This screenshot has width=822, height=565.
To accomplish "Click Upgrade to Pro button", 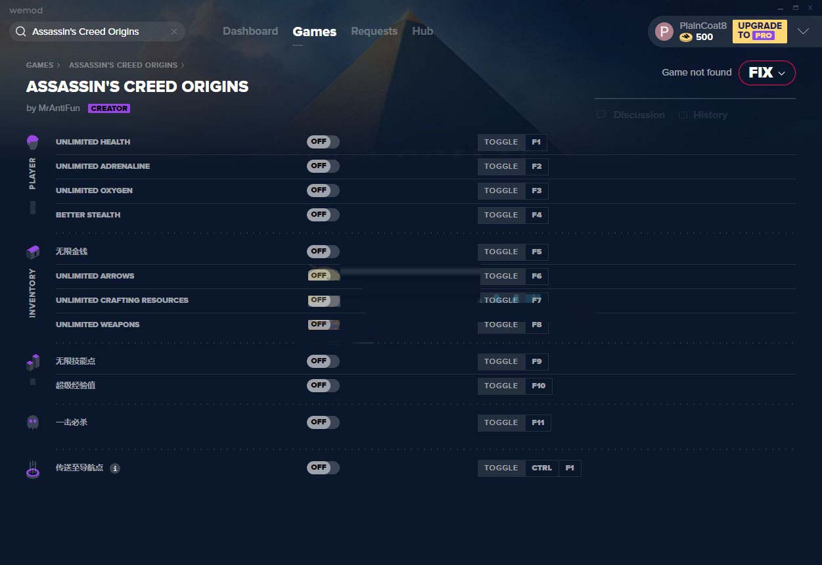I will click(760, 32).
